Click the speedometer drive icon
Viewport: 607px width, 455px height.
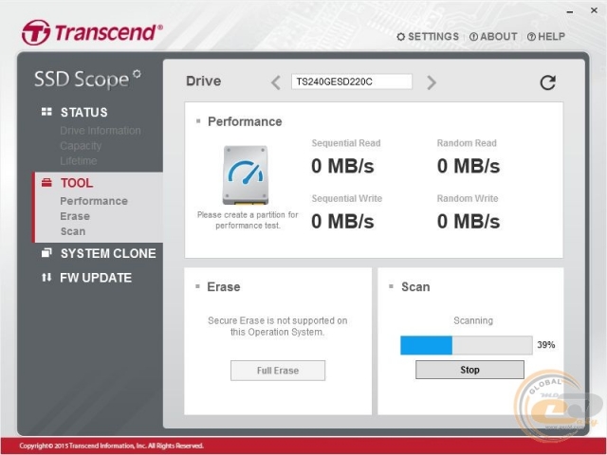246,175
